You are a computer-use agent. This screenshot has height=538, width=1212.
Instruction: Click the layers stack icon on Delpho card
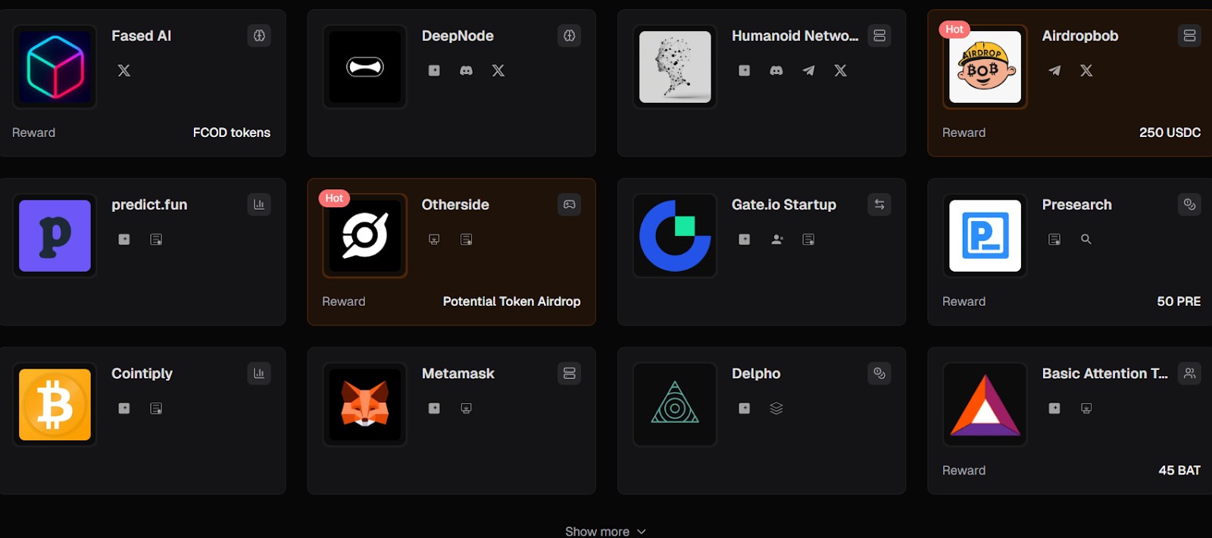(x=776, y=408)
